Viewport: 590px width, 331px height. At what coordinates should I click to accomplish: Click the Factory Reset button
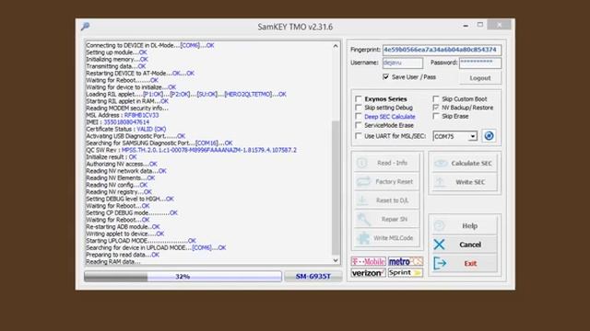tap(386, 182)
